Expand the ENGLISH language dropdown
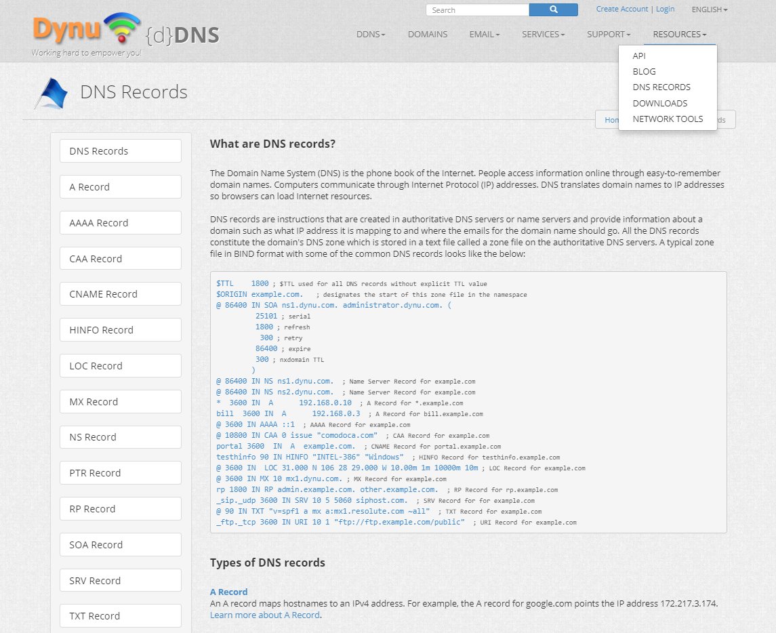This screenshot has width=776, height=633. click(x=709, y=9)
